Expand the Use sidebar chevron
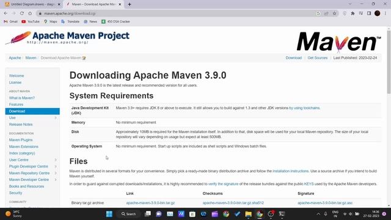Screen dimensions: 391x220 point(56,118)
